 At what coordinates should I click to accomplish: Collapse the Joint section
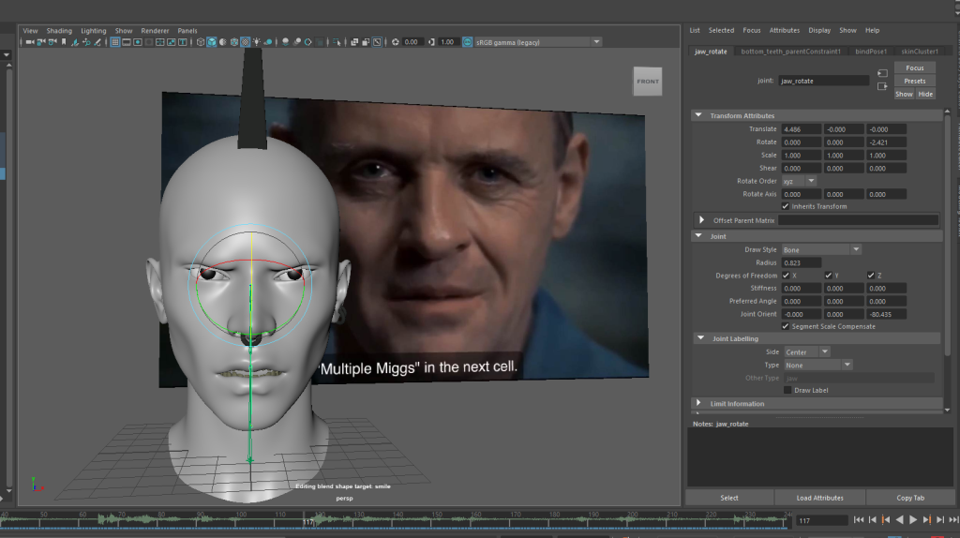click(698, 235)
